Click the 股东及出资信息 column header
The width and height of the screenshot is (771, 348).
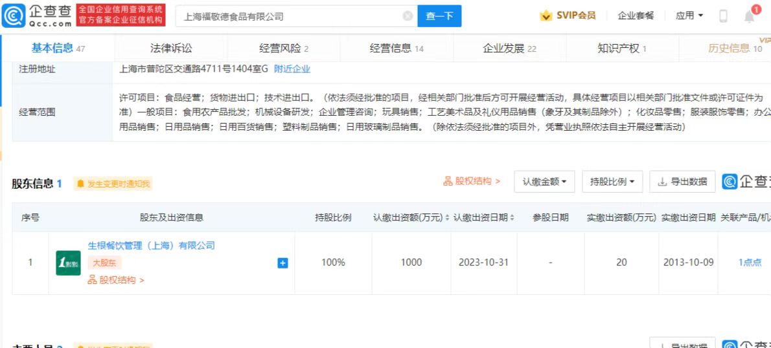(x=172, y=217)
